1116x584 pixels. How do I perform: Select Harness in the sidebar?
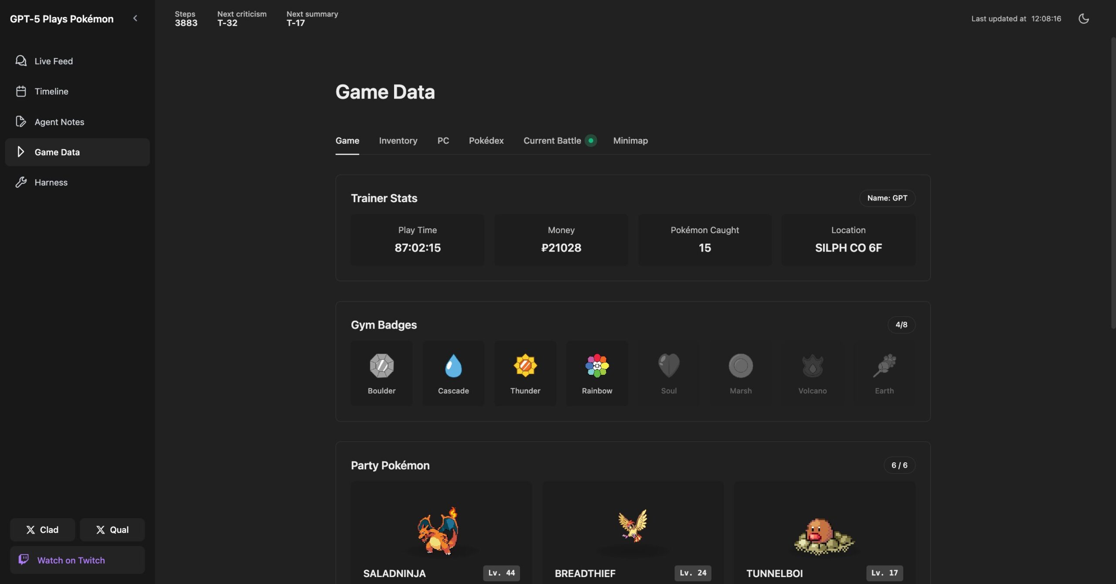77,183
